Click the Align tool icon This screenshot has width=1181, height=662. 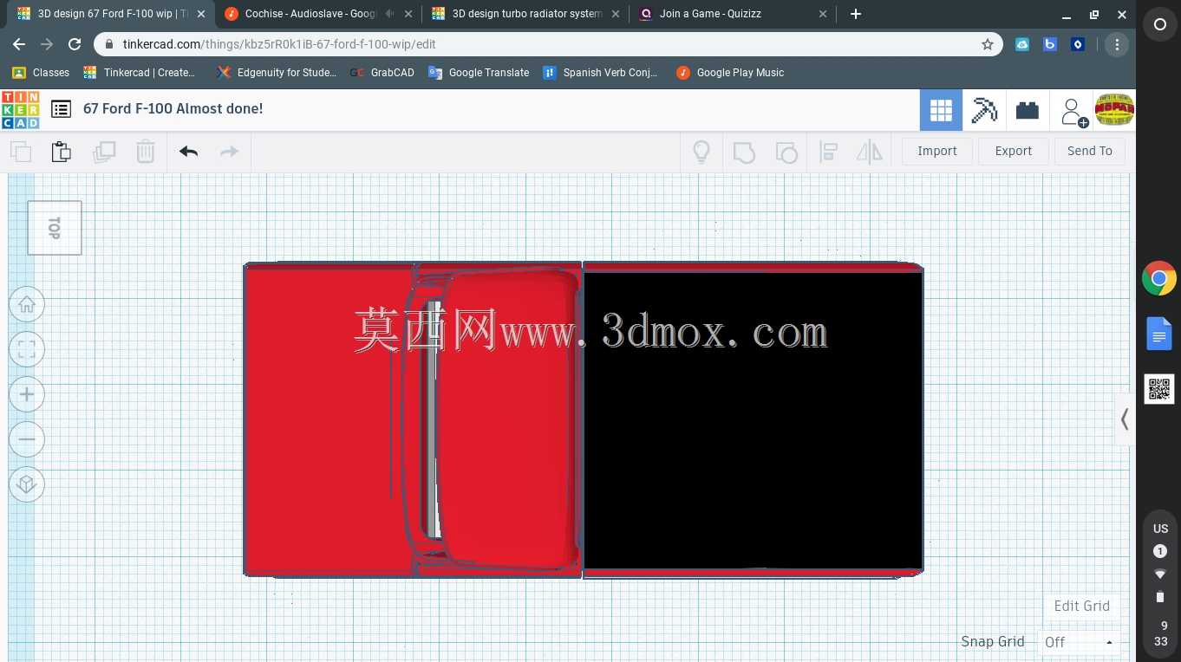point(828,153)
